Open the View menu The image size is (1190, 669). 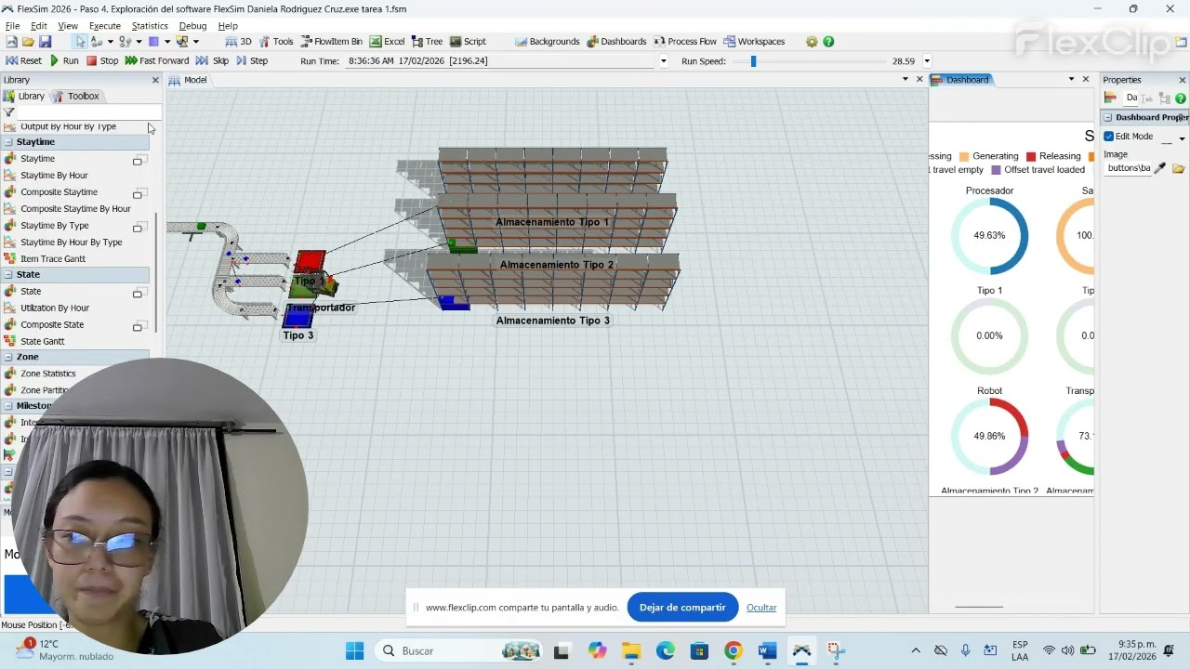(x=68, y=26)
